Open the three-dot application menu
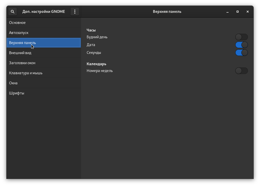260x186 pixels. pos(75,12)
